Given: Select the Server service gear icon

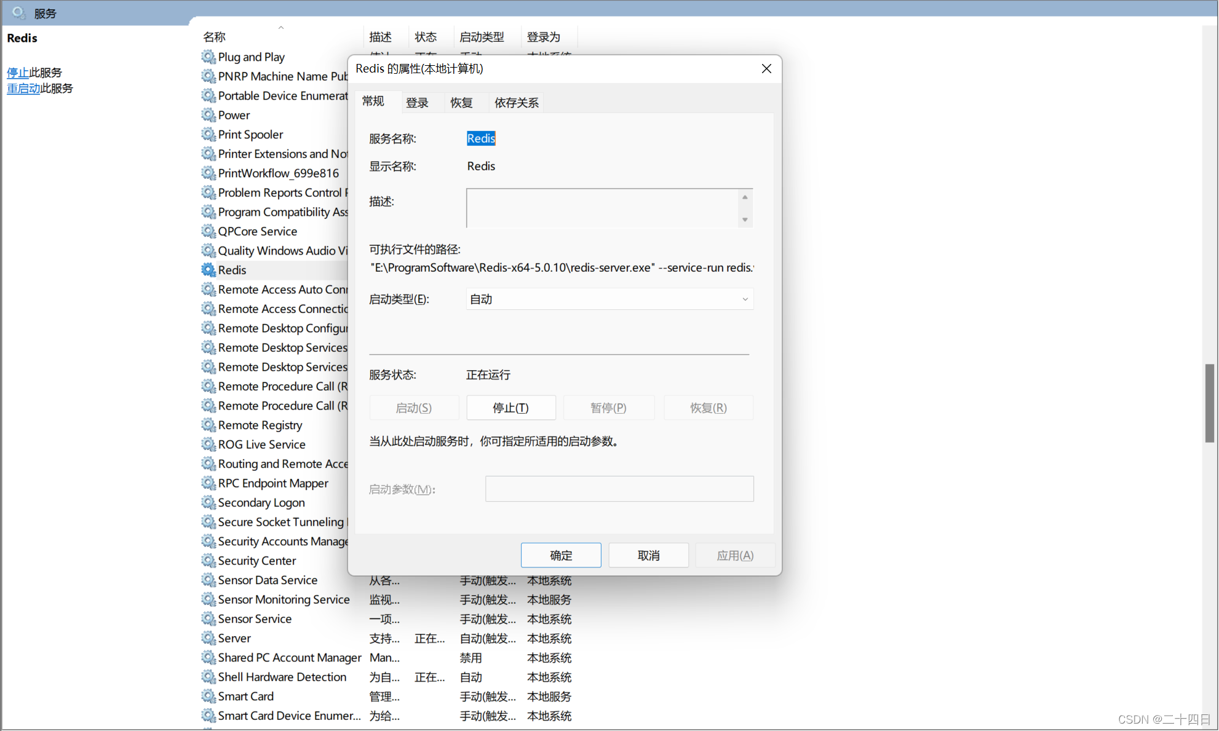Looking at the screenshot, I should pos(208,638).
